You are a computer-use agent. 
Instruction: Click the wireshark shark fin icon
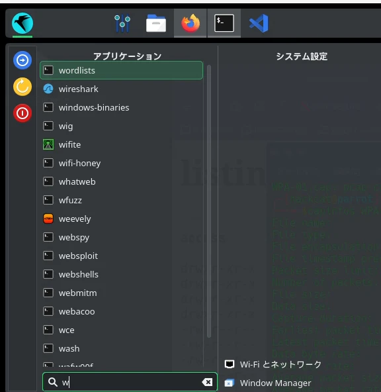point(48,89)
